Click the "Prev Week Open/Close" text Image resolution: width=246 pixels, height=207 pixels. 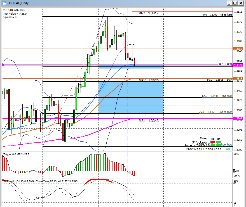203,149
